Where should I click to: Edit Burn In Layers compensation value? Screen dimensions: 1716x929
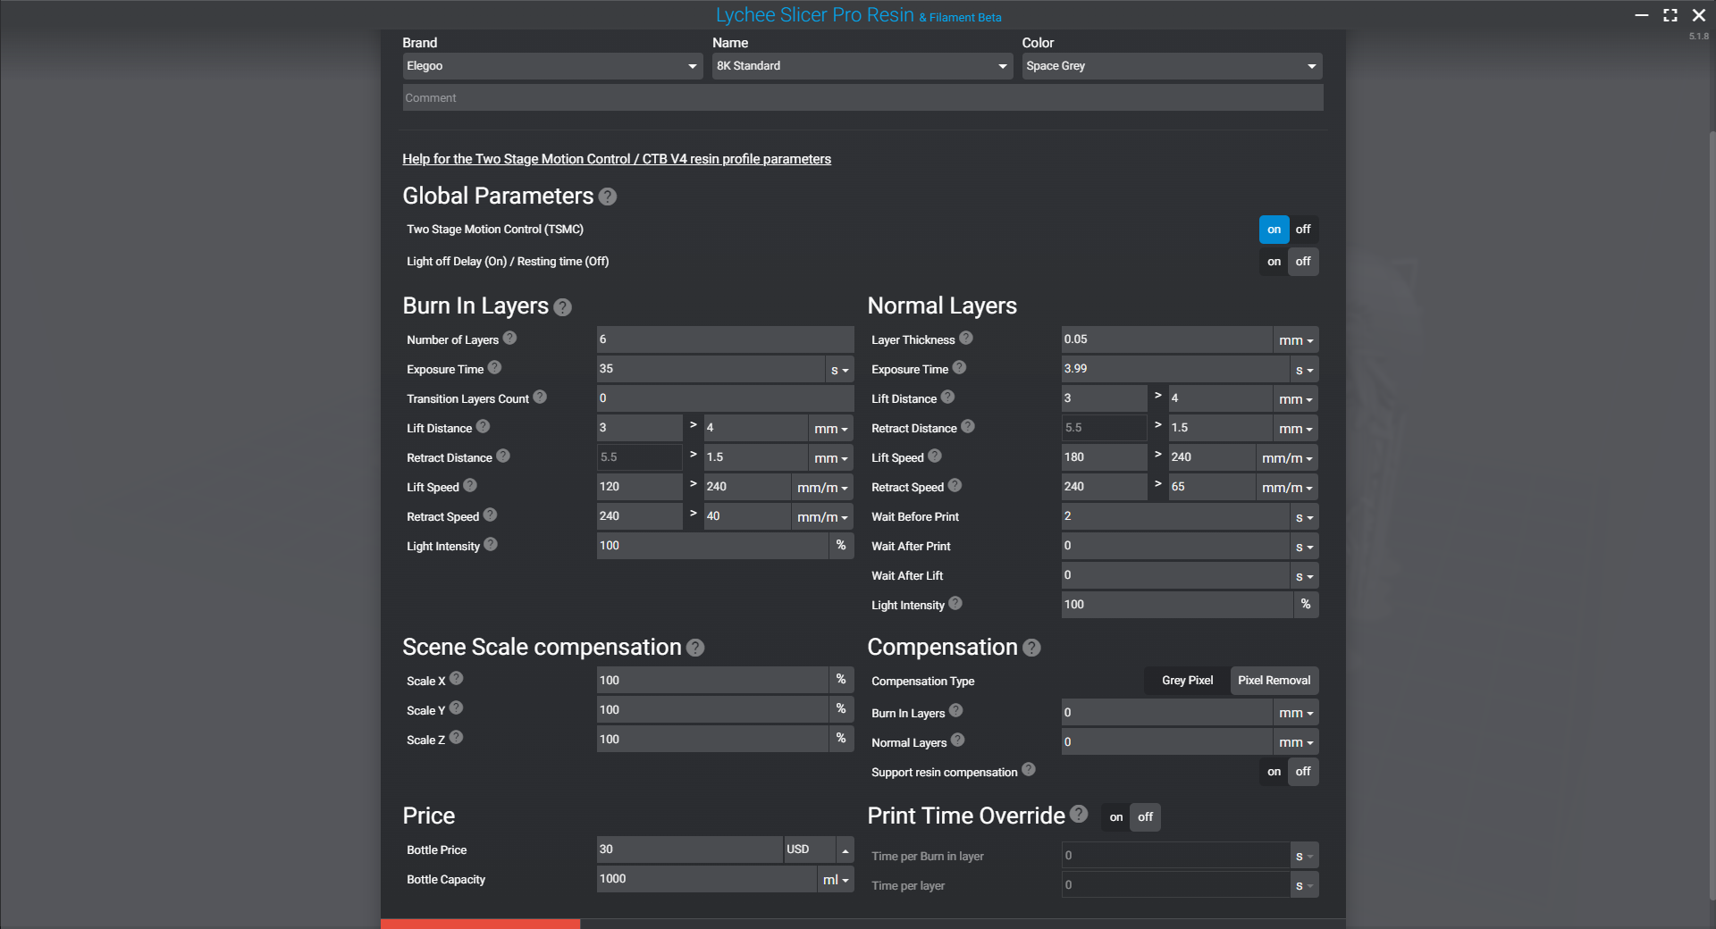tap(1166, 713)
